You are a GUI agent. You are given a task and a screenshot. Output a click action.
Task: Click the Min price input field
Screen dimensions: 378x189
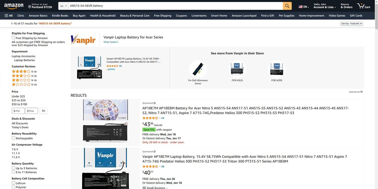coord(18,111)
